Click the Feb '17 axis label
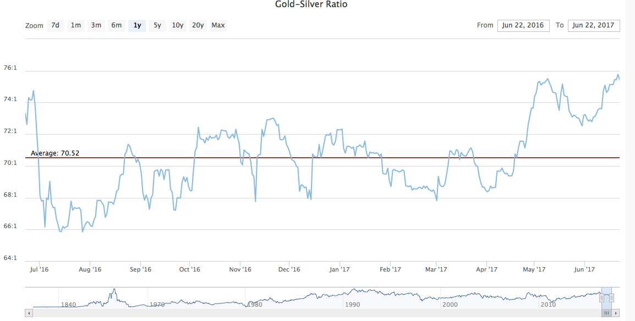The image size is (635, 321). pyautogui.click(x=390, y=269)
